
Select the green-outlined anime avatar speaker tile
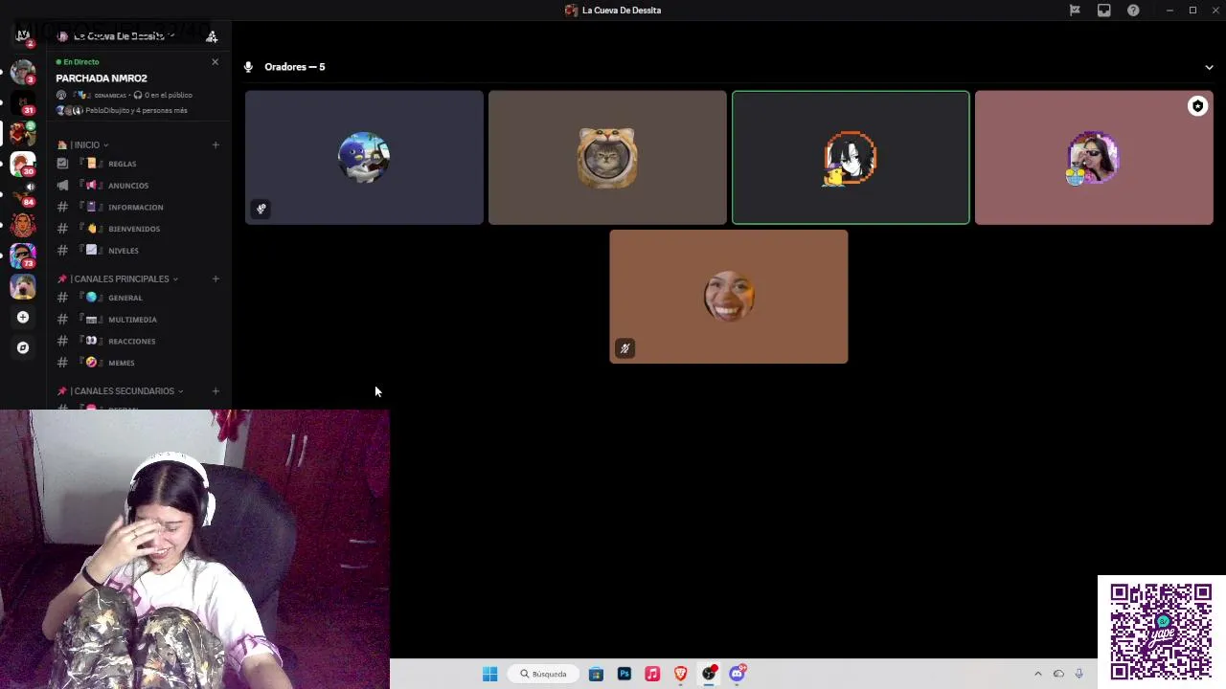851,158
